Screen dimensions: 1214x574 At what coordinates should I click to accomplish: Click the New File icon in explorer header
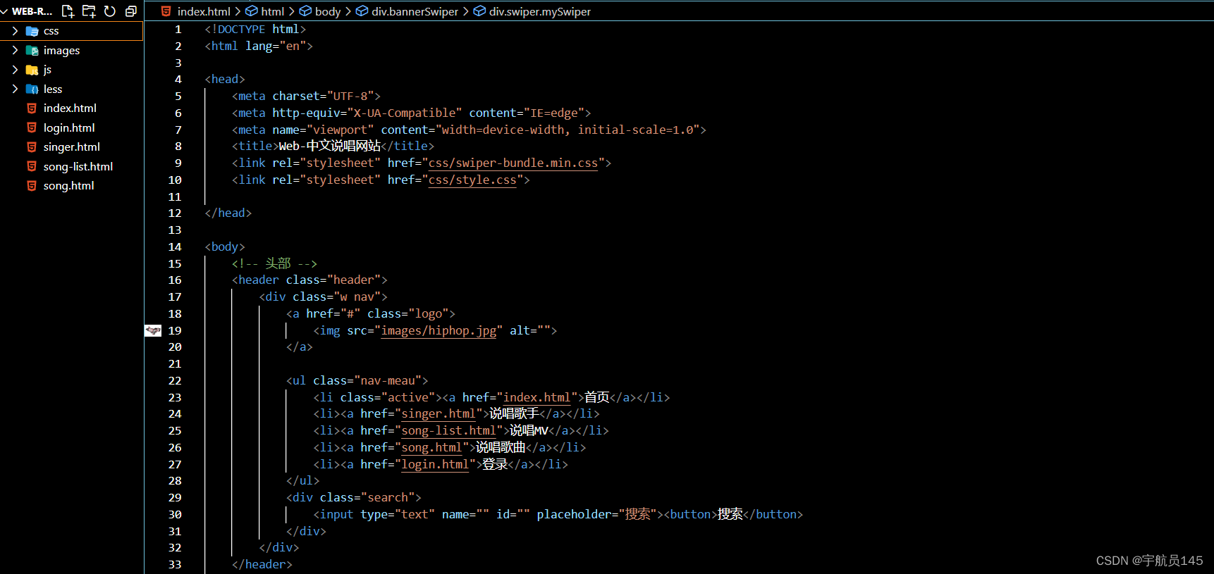pyautogui.click(x=68, y=11)
